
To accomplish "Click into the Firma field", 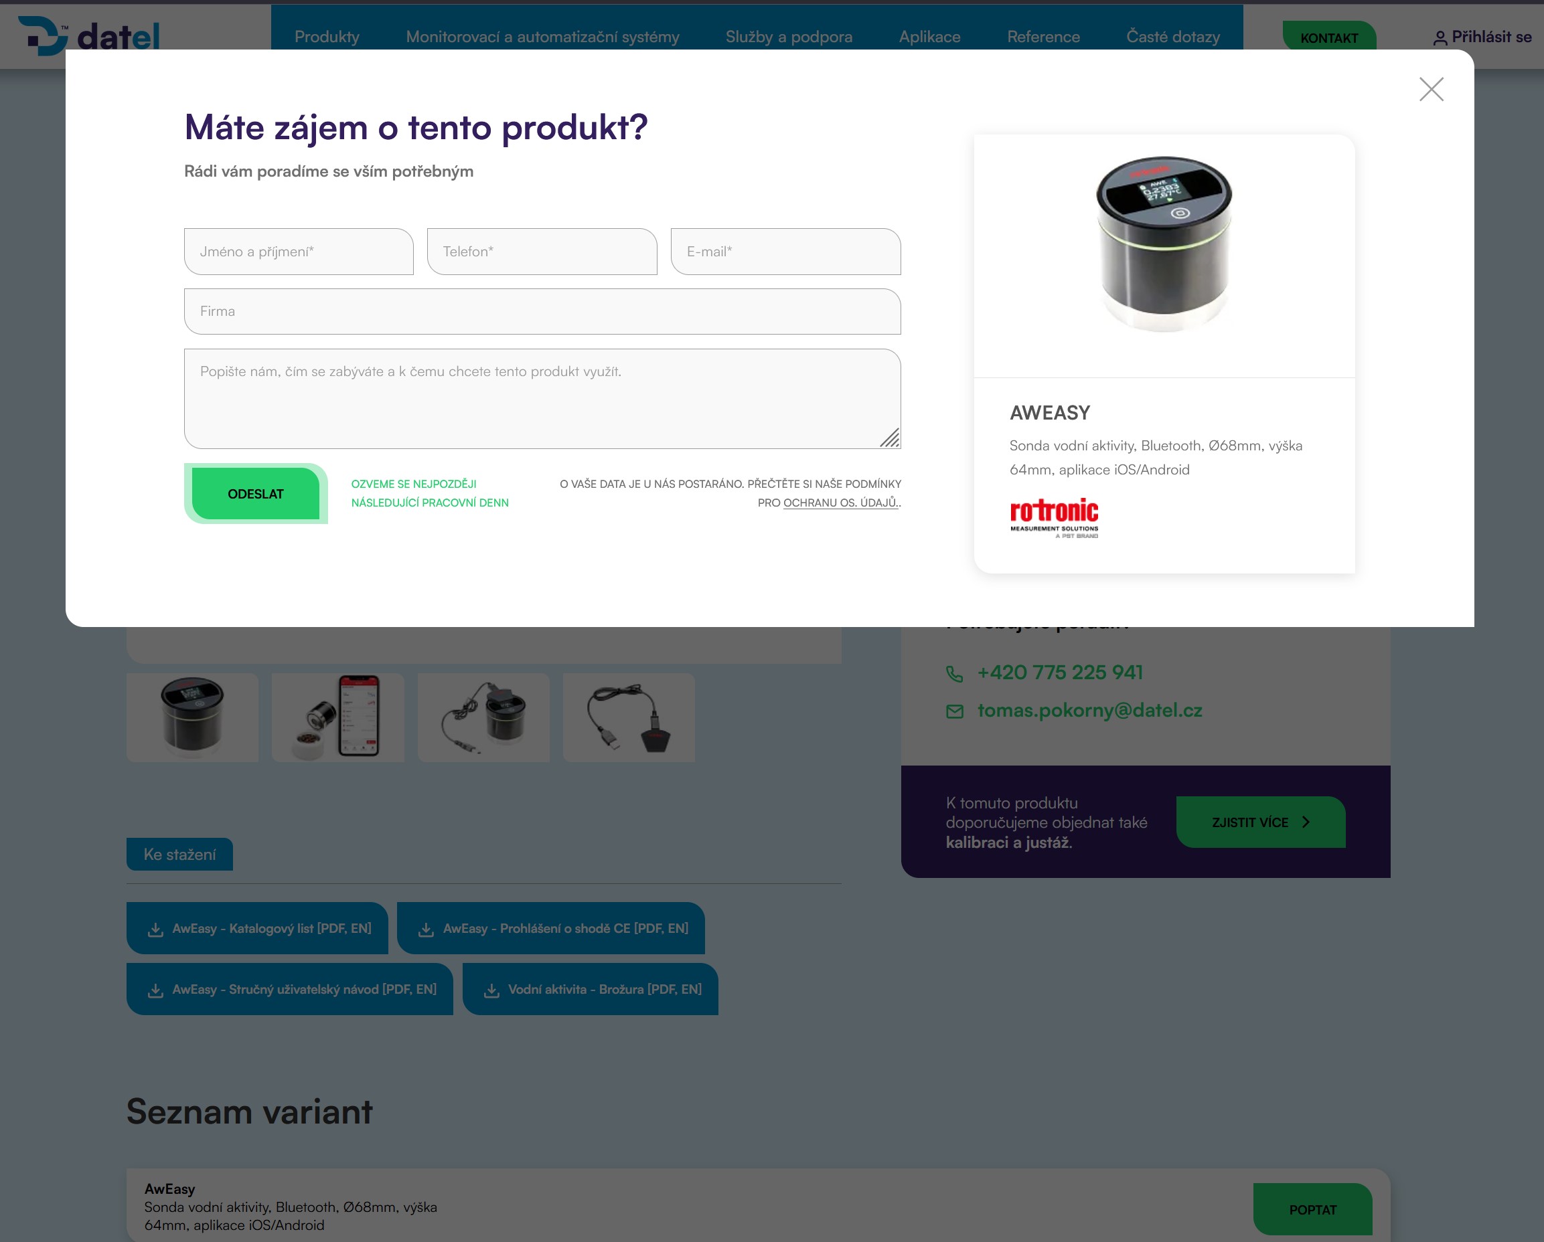I will click(542, 311).
